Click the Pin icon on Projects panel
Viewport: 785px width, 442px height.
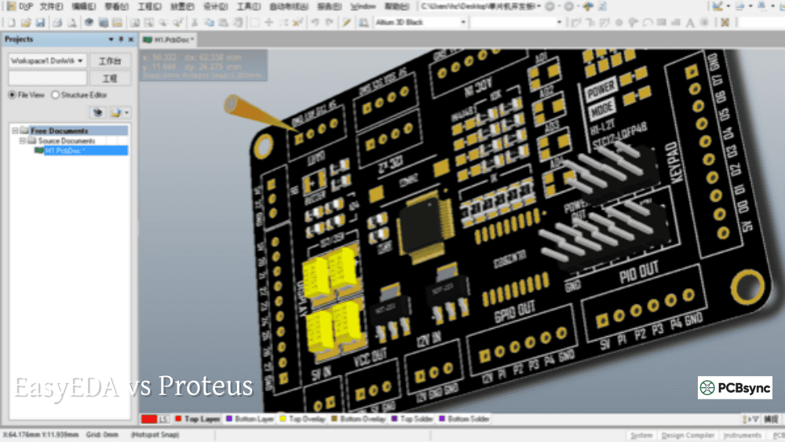coord(121,39)
